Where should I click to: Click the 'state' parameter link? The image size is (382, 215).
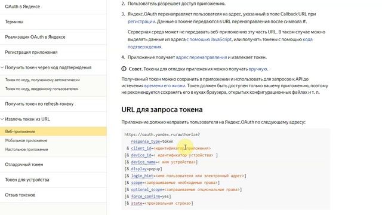[x=137, y=203]
